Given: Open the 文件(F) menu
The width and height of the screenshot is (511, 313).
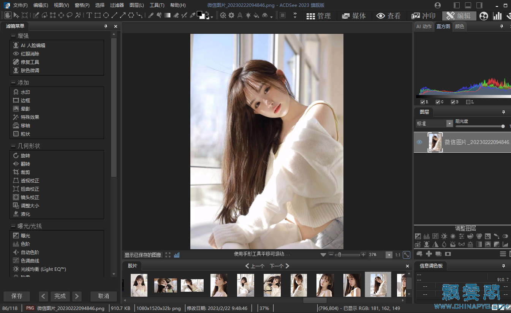Looking at the screenshot, I should 20,5.
